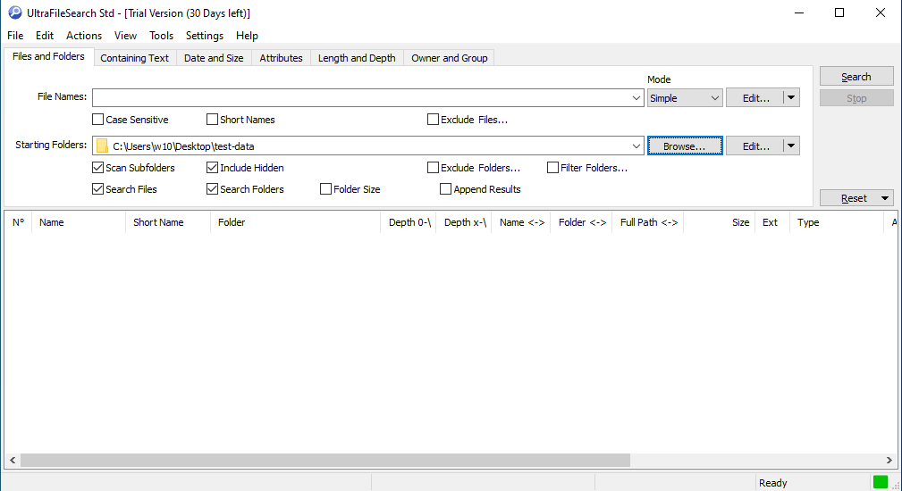Open the Edit menu
This screenshot has height=491, width=902.
pos(45,36)
